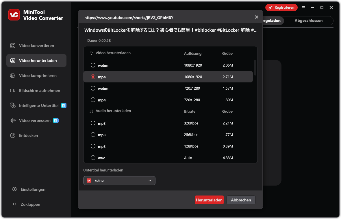
Task: Click the Einstellungen gear icon
Action: (x=14, y=189)
